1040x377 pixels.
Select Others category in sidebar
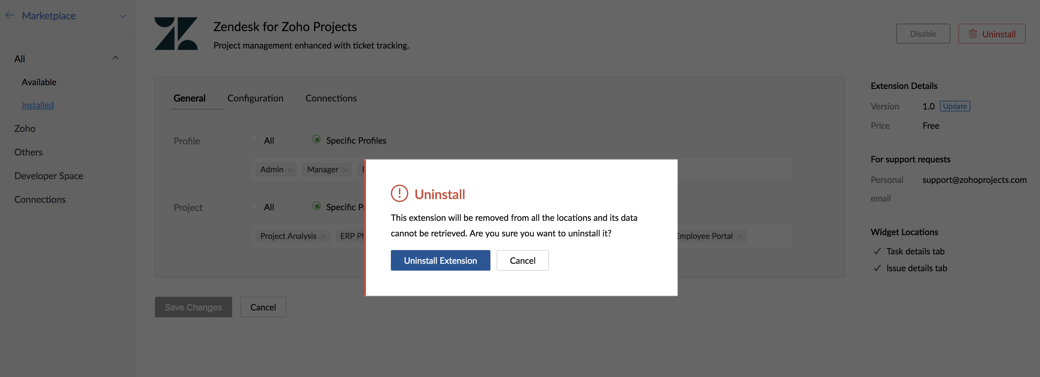(28, 152)
